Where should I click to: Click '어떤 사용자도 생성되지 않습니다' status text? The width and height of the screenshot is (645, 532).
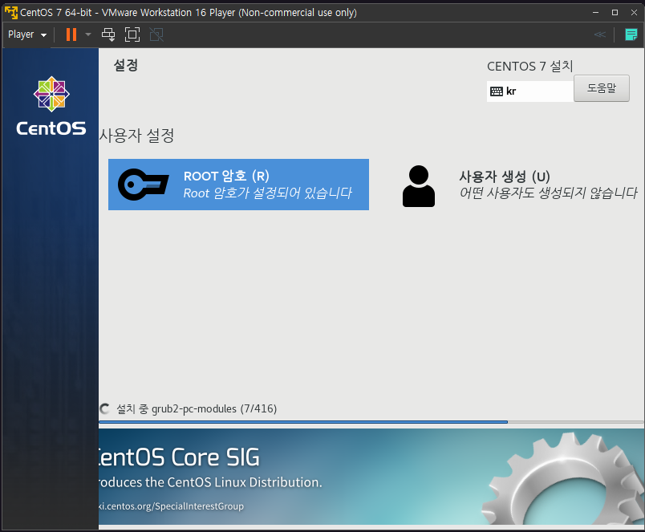coord(549,193)
